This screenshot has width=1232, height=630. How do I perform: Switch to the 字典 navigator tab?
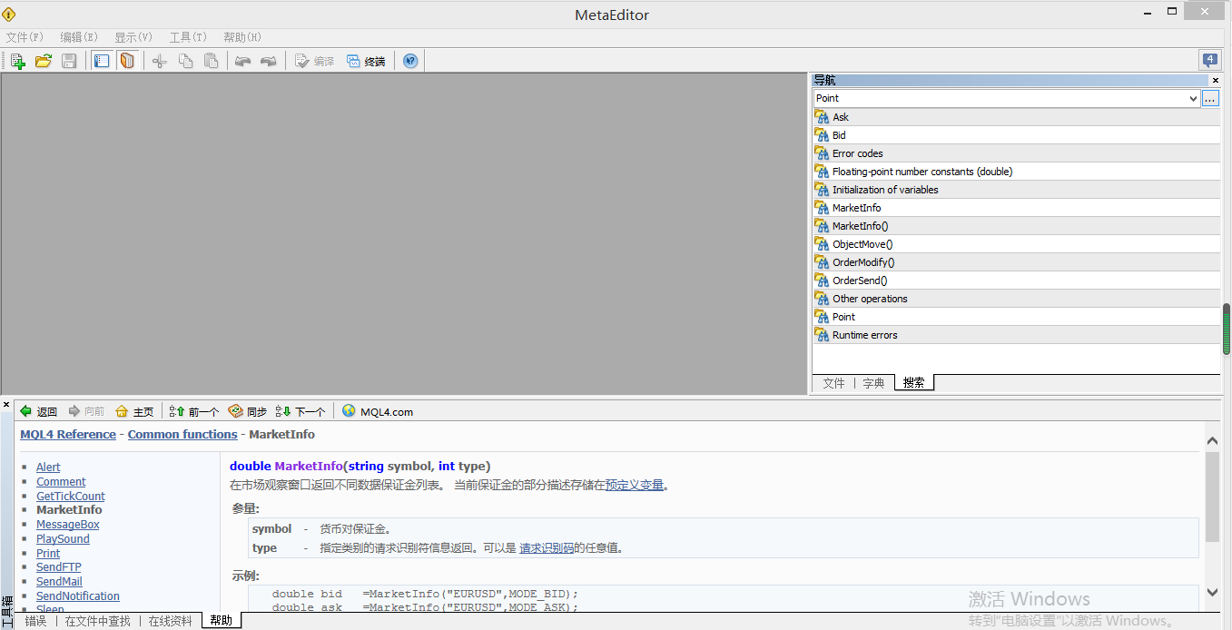(873, 383)
